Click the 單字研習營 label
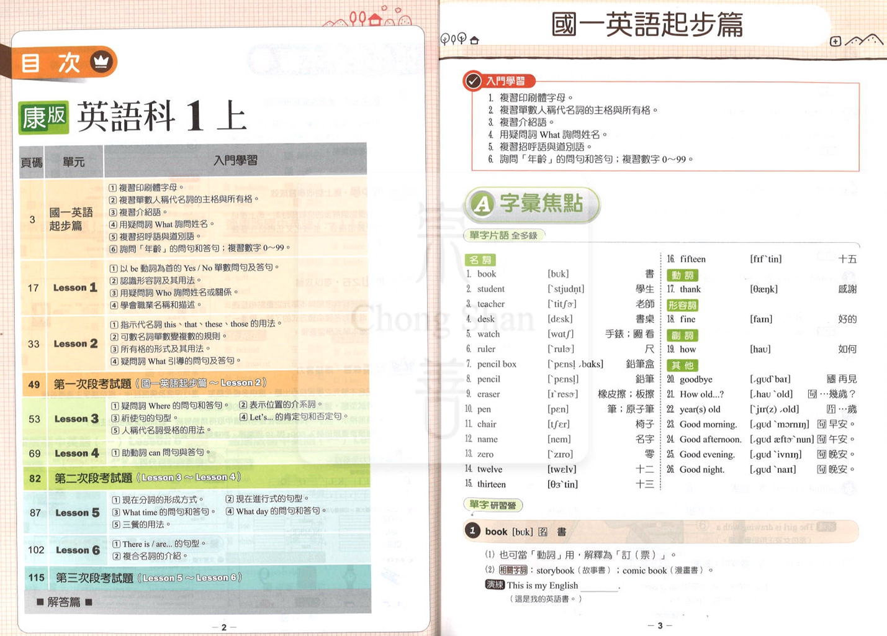 coord(493,505)
